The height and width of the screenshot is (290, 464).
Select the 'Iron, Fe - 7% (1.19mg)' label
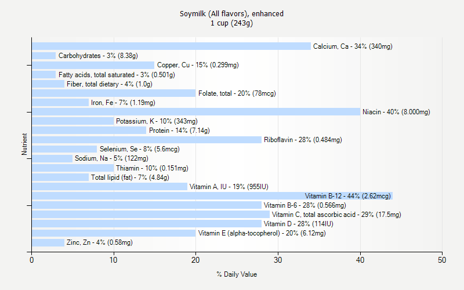pyautogui.click(x=123, y=103)
